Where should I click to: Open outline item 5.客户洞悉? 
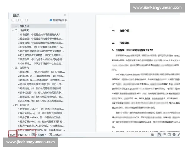coord(41,51)
